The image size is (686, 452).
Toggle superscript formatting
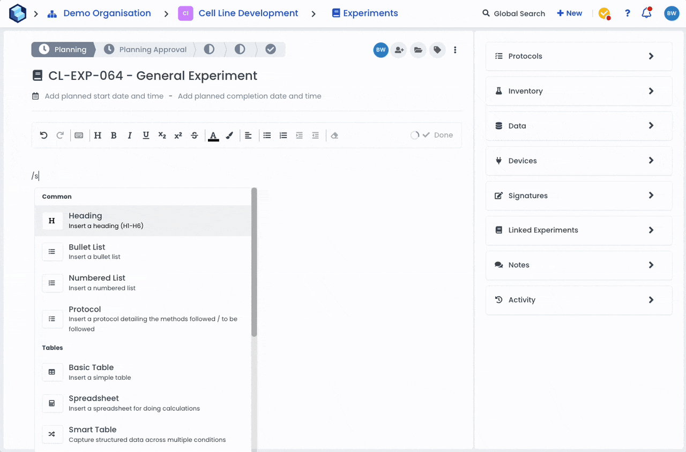(x=178, y=135)
